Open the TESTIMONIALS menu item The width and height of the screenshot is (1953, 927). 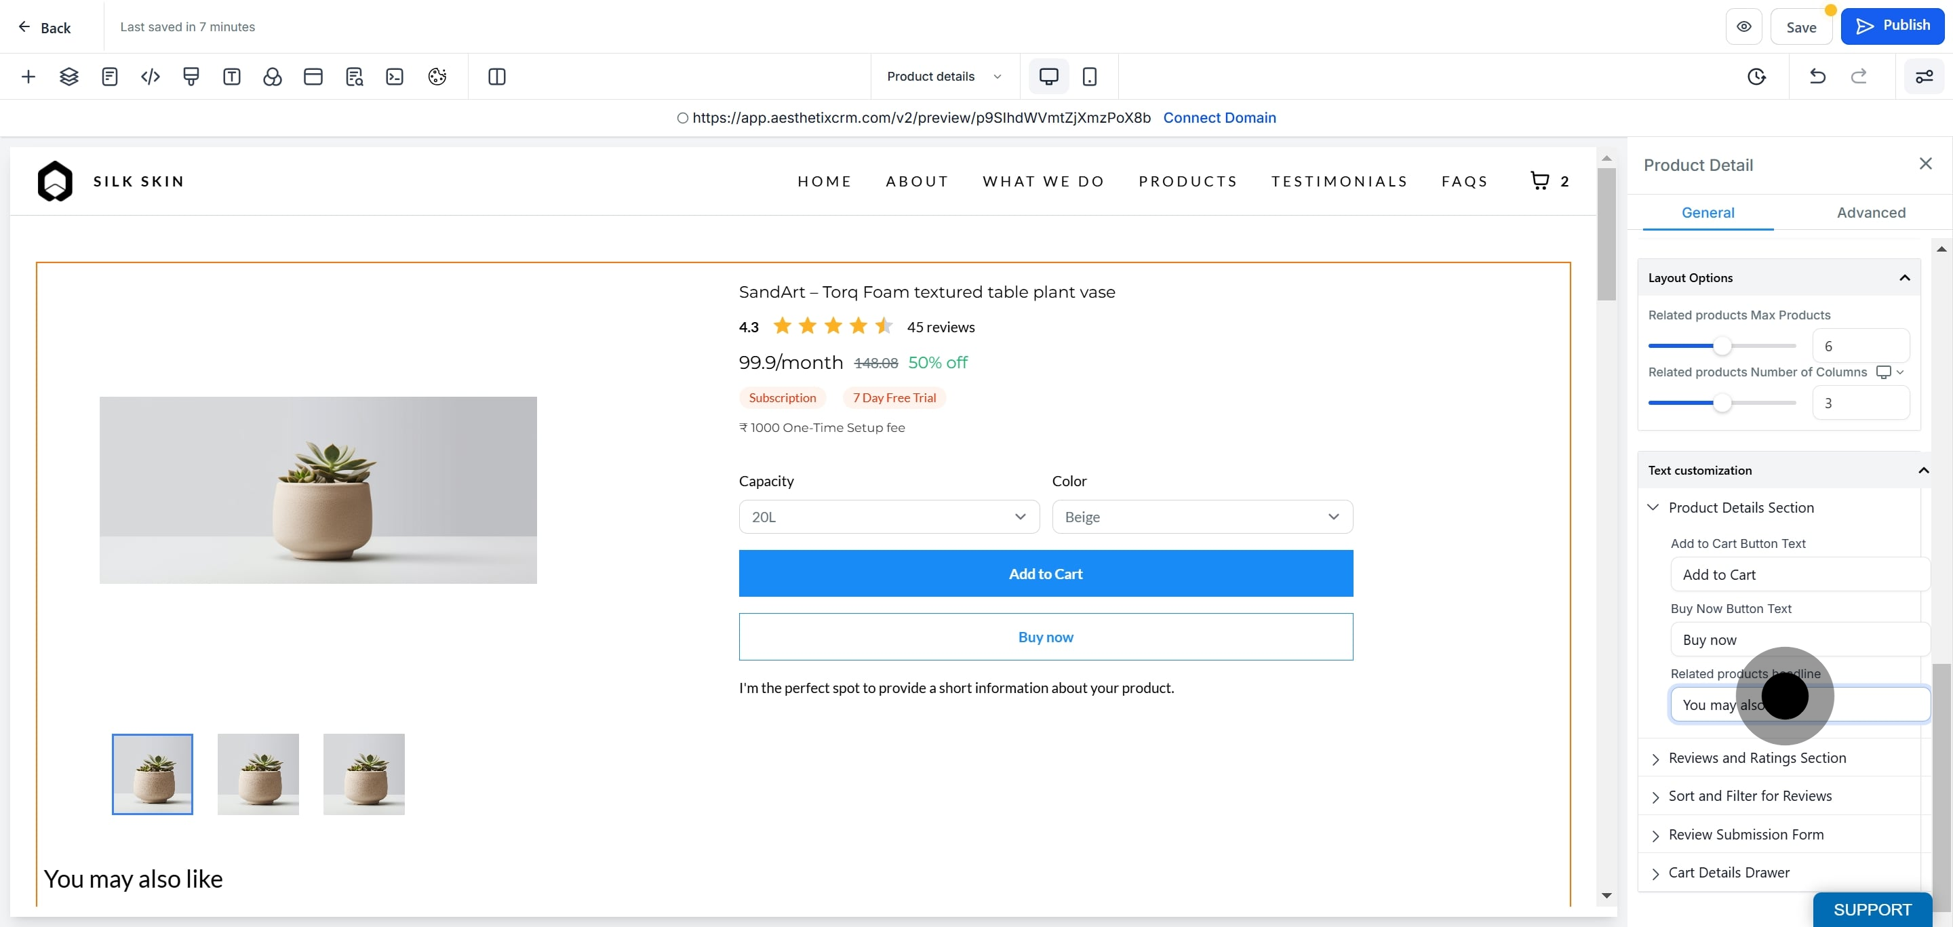(1340, 181)
